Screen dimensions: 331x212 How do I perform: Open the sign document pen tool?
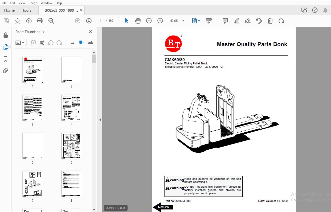pyautogui.click(x=248, y=21)
